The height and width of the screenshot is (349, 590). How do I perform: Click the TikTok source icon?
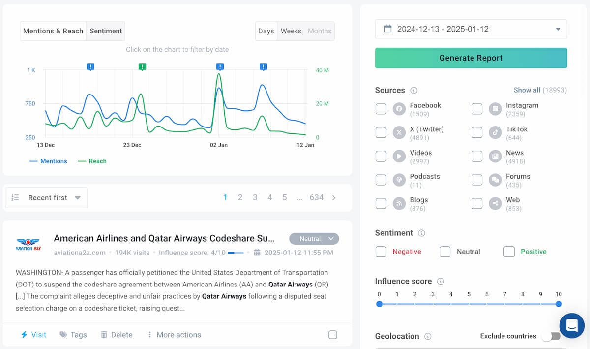(495, 132)
